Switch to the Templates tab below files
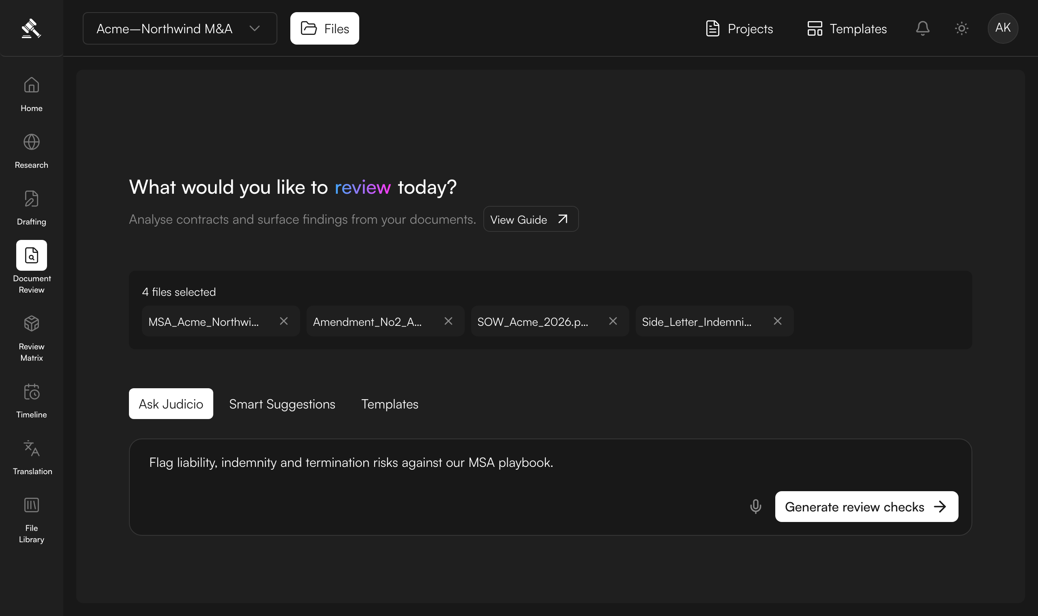 pyautogui.click(x=390, y=404)
